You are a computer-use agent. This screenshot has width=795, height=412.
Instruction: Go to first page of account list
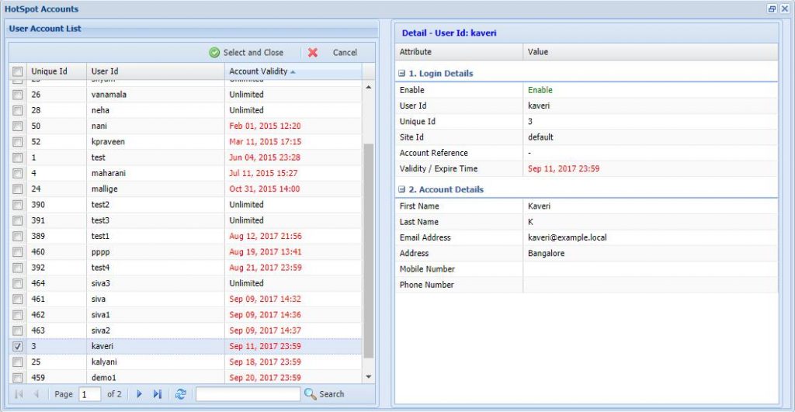19,394
